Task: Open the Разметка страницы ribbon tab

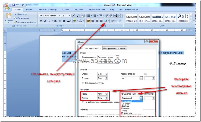Action: [48, 9]
